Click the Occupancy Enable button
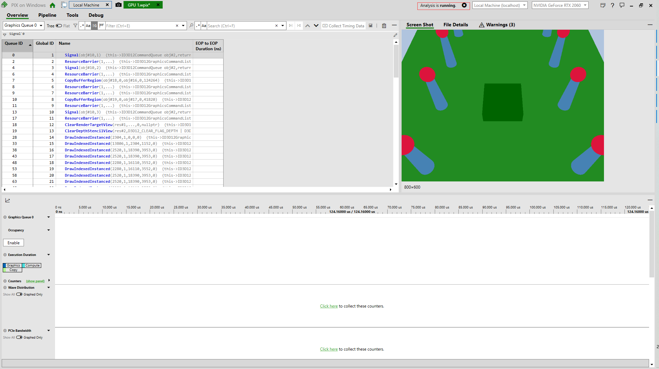This screenshot has height=369, width=659. pyautogui.click(x=13, y=243)
